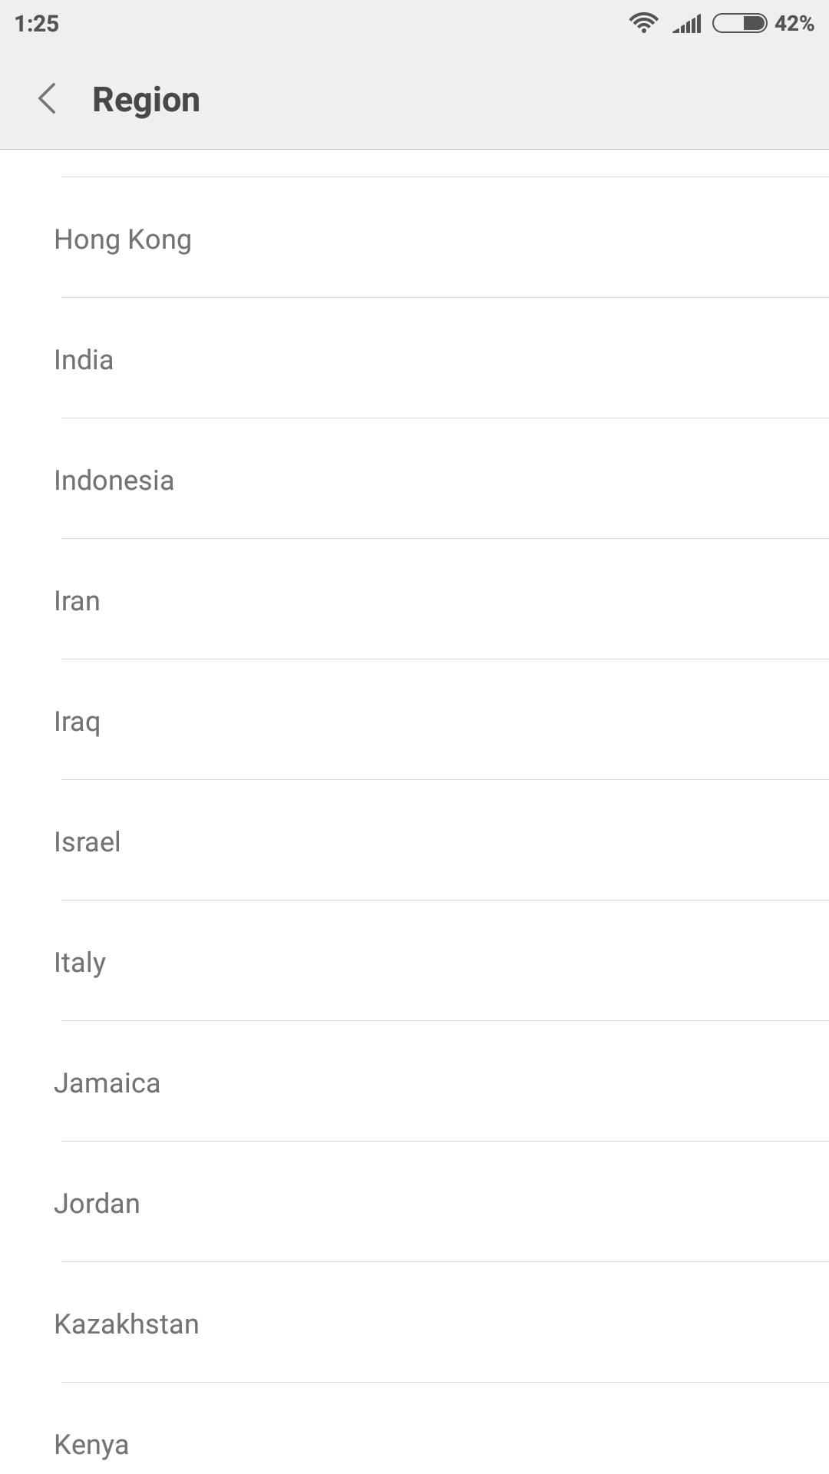Tap the partially hidden row above Hong Kong

tap(414, 163)
